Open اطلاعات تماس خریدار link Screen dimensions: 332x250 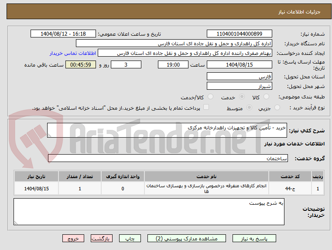point(73,53)
